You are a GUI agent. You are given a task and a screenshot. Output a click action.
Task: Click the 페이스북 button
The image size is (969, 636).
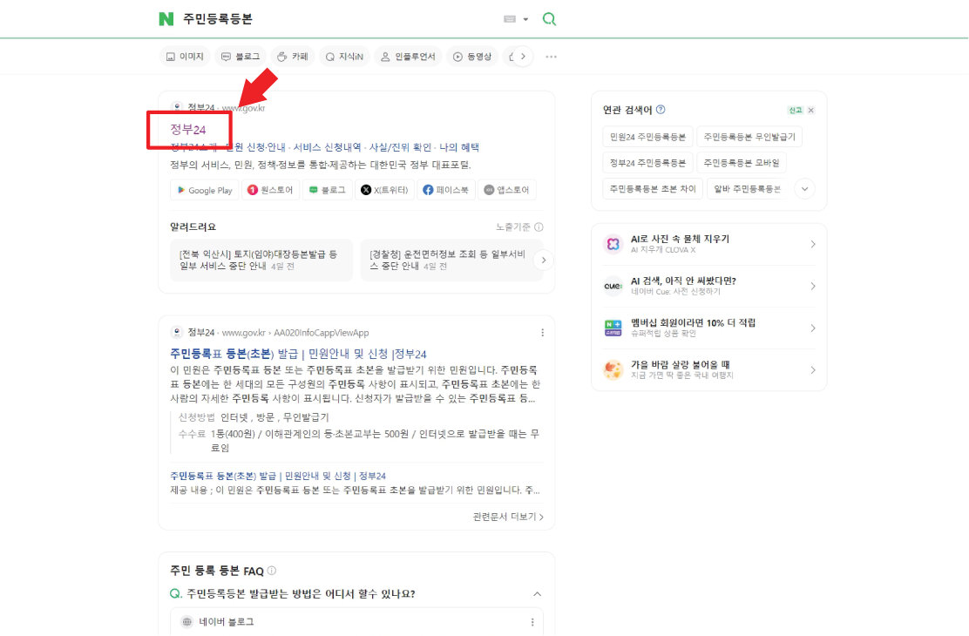point(445,190)
